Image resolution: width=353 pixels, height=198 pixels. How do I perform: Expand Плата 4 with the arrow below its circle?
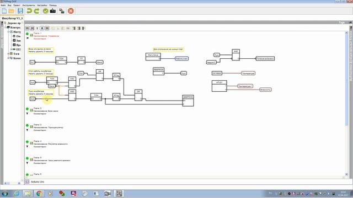(x=27, y=146)
